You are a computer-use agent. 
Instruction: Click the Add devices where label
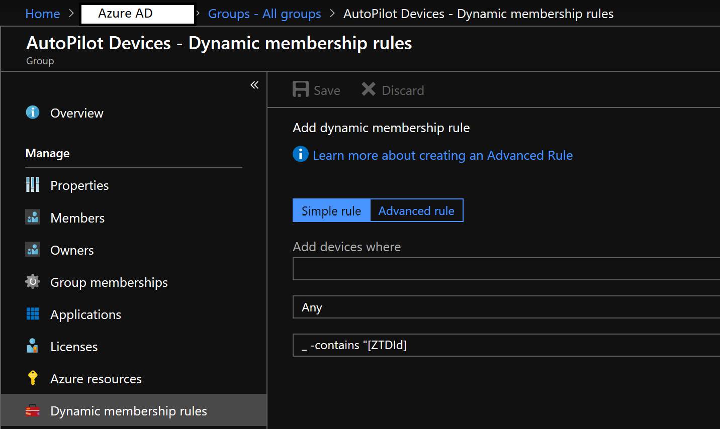(347, 247)
